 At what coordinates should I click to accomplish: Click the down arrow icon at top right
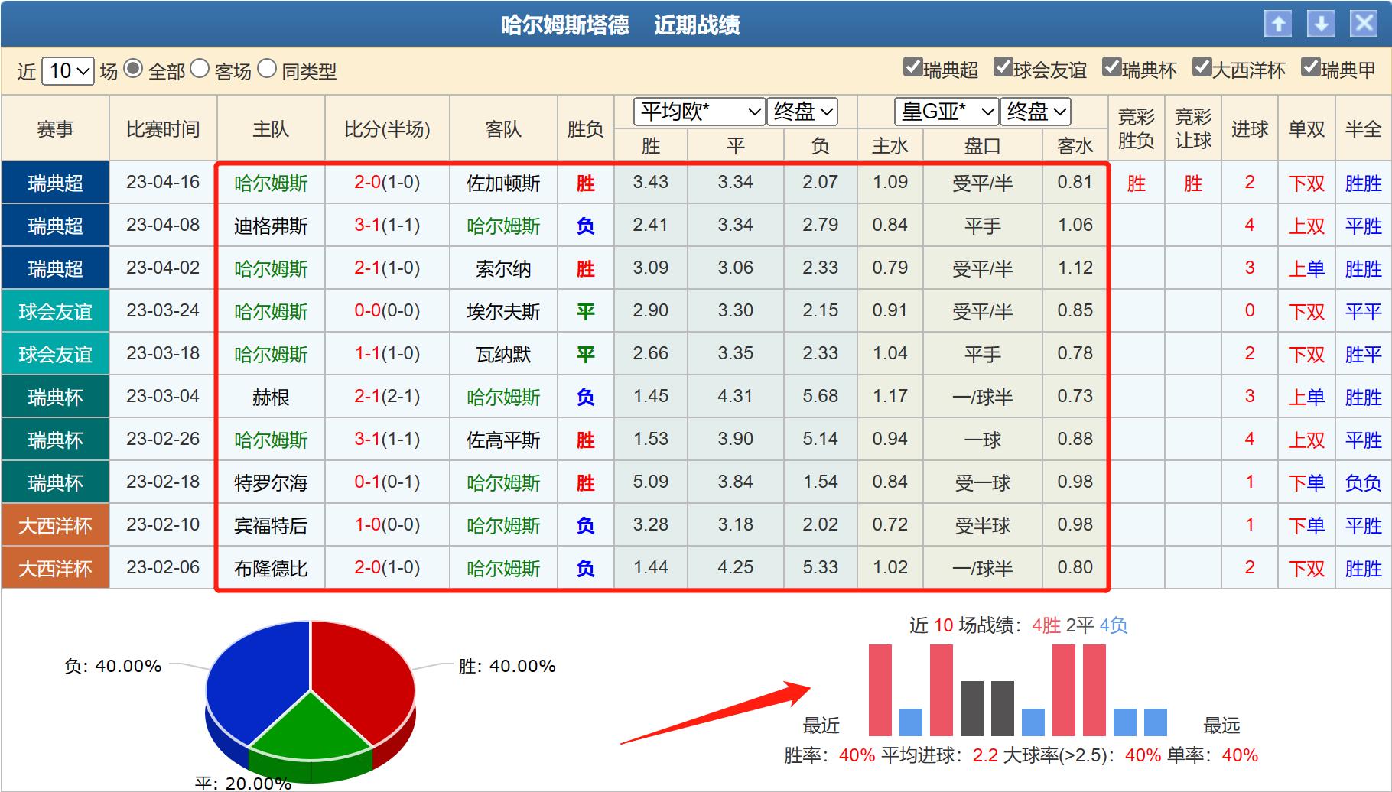pos(1319,24)
